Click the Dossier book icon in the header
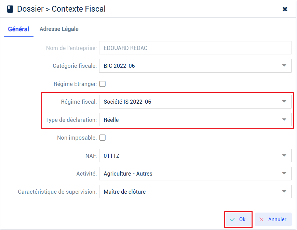The width and height of the screenshot is (297, 230). [x=10, y=9]
